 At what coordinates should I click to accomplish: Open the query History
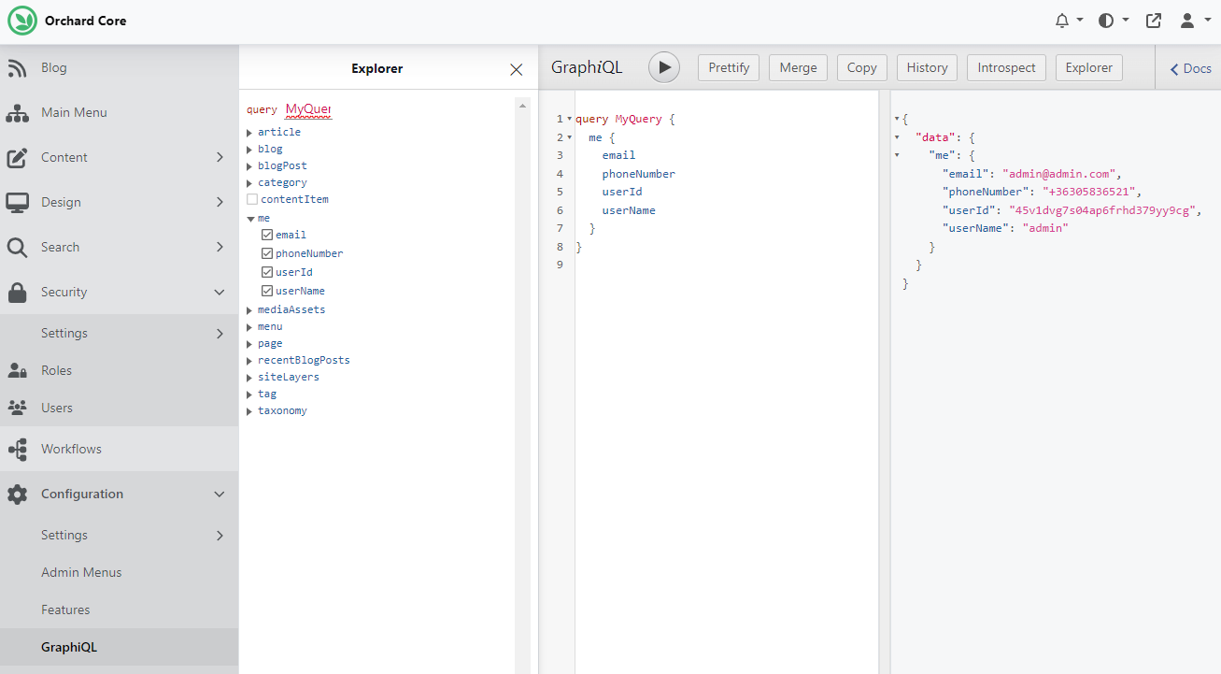(x=927, y=67)
